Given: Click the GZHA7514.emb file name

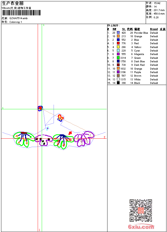Looking at the screenshot, I should pyautogui.click(x=18, y=18).
